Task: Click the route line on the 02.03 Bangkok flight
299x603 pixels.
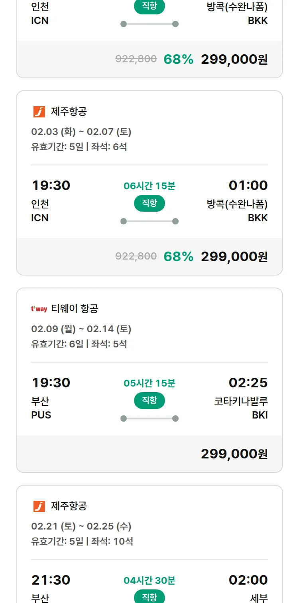Action: click(149, 221)
